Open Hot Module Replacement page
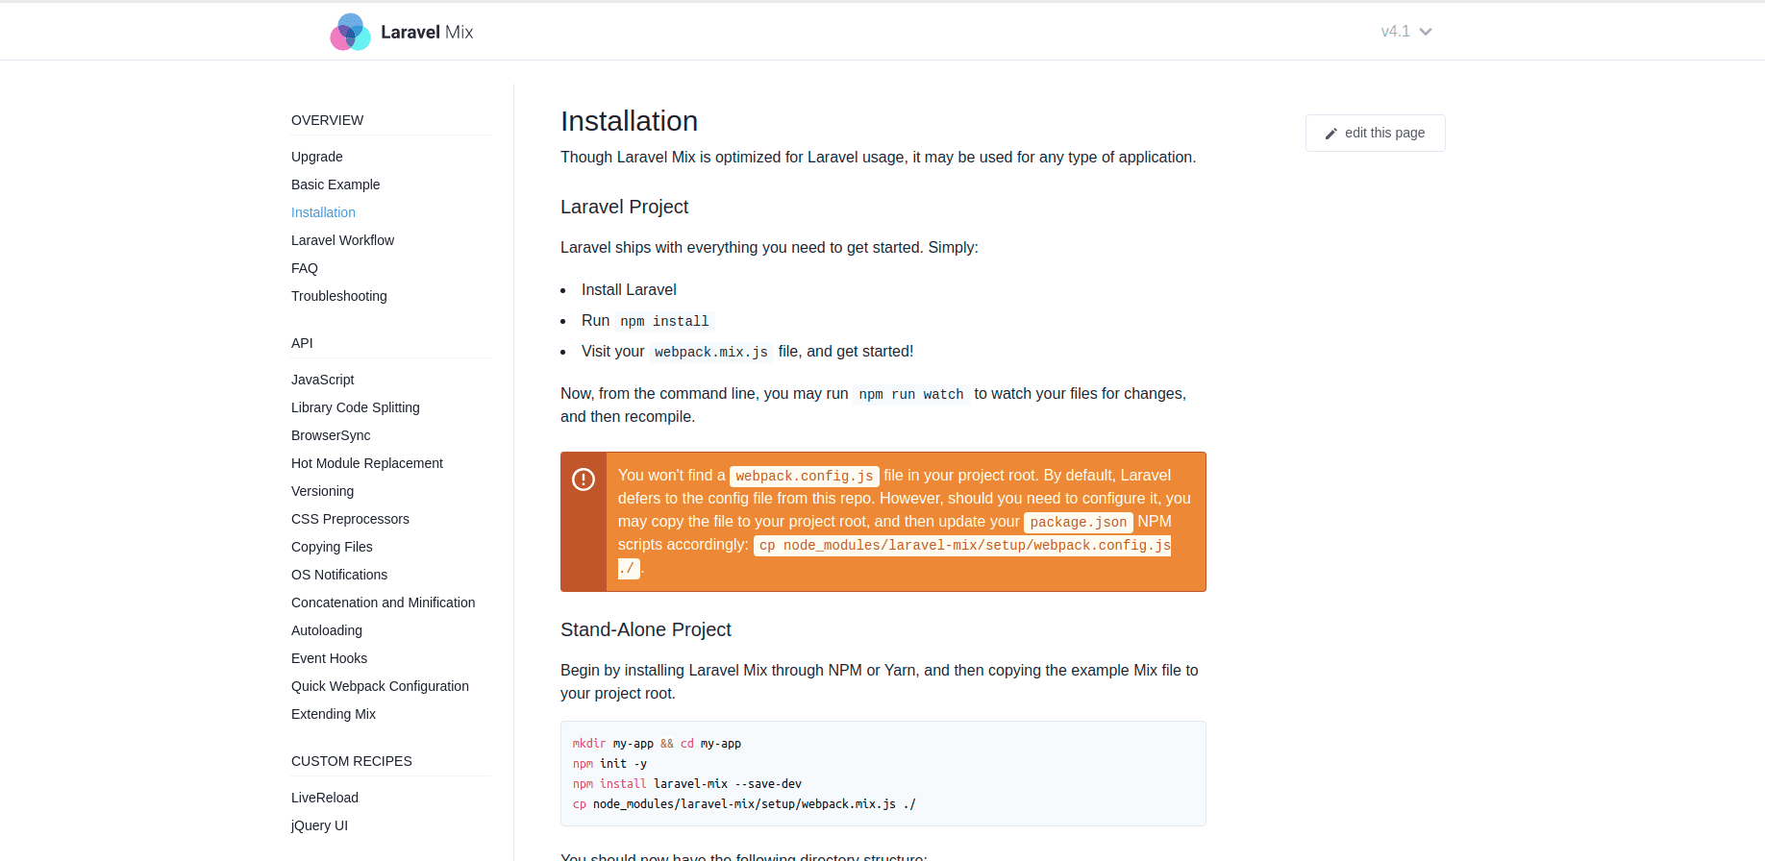Image resolution: width=1765 pixels, height=861 pixels. [367, 463]
